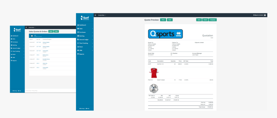Screen dimensions: 277x118
Task: Expand Banking chevron in Quote Preview window sidebar
Action: 92,36
